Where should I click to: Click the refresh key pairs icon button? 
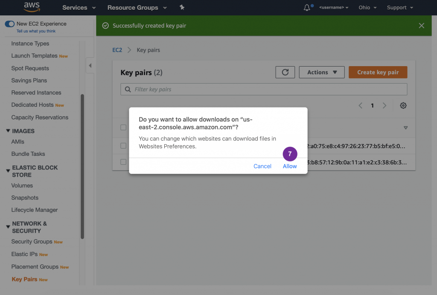(285, 72)
